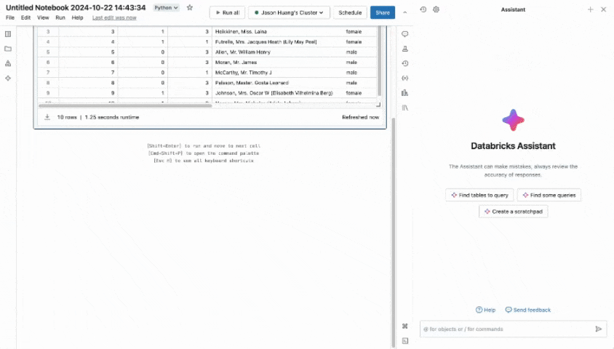Open the catalog icon in left sidebar

click(8, 63)
